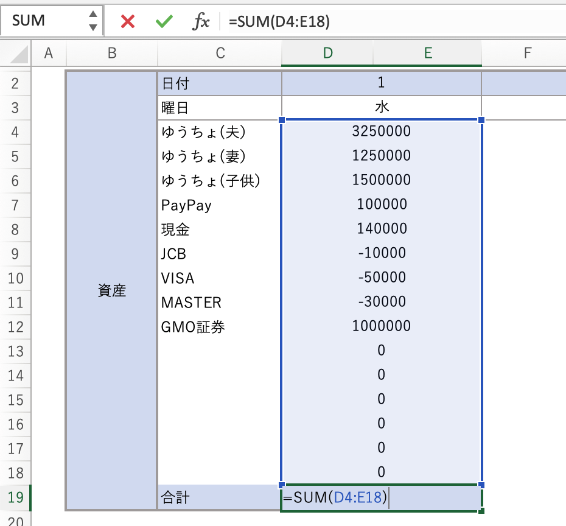Screen dimensions: 566x526
Task: Click the row 19 header
Action: tap(15, 497)
